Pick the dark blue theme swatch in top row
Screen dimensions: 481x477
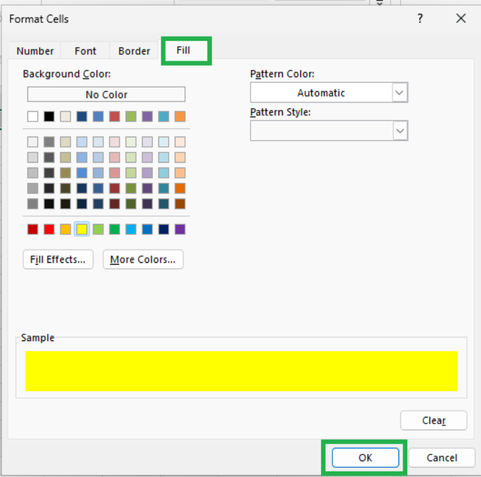(82, 117)
